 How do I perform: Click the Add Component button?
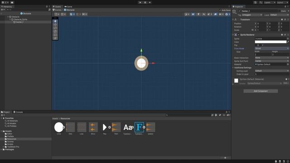261,91
